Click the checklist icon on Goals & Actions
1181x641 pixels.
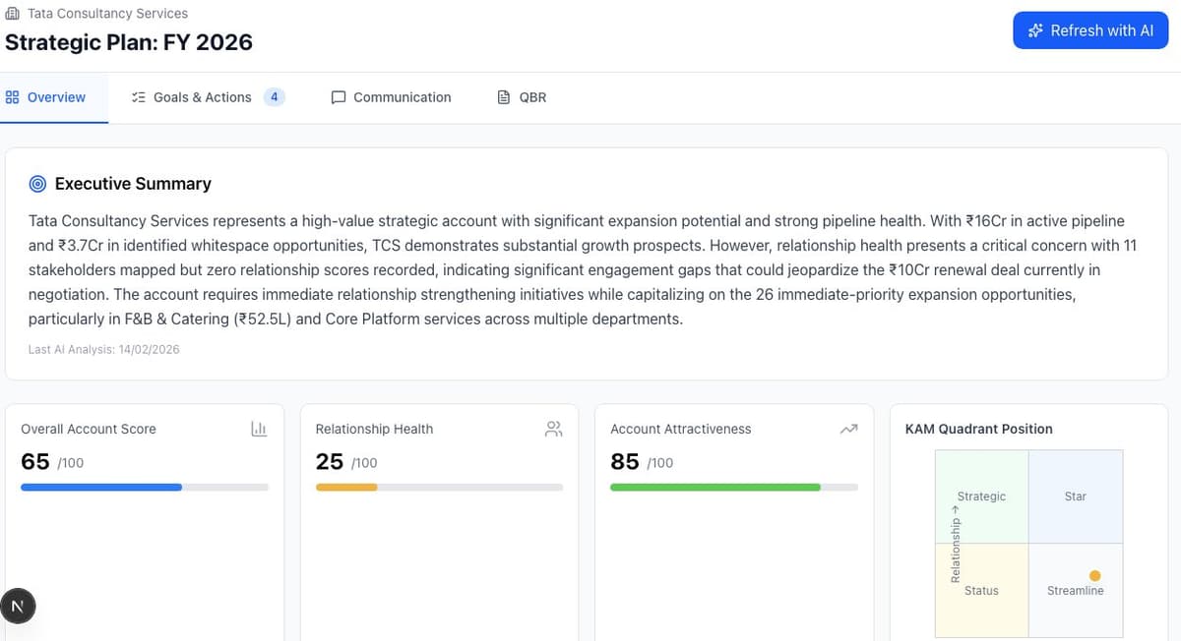click(139, 97)
